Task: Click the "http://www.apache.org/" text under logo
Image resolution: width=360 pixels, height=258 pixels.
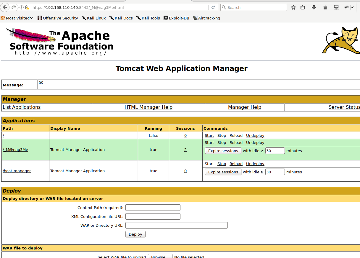Action: coord(60,53)
